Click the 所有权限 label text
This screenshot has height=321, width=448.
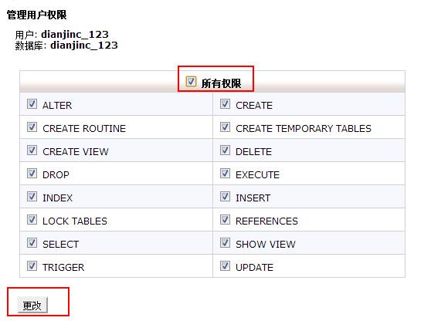(x=221, y=83)
